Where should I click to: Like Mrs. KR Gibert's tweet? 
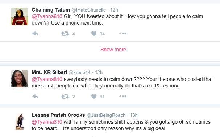(x=94, y=97)
